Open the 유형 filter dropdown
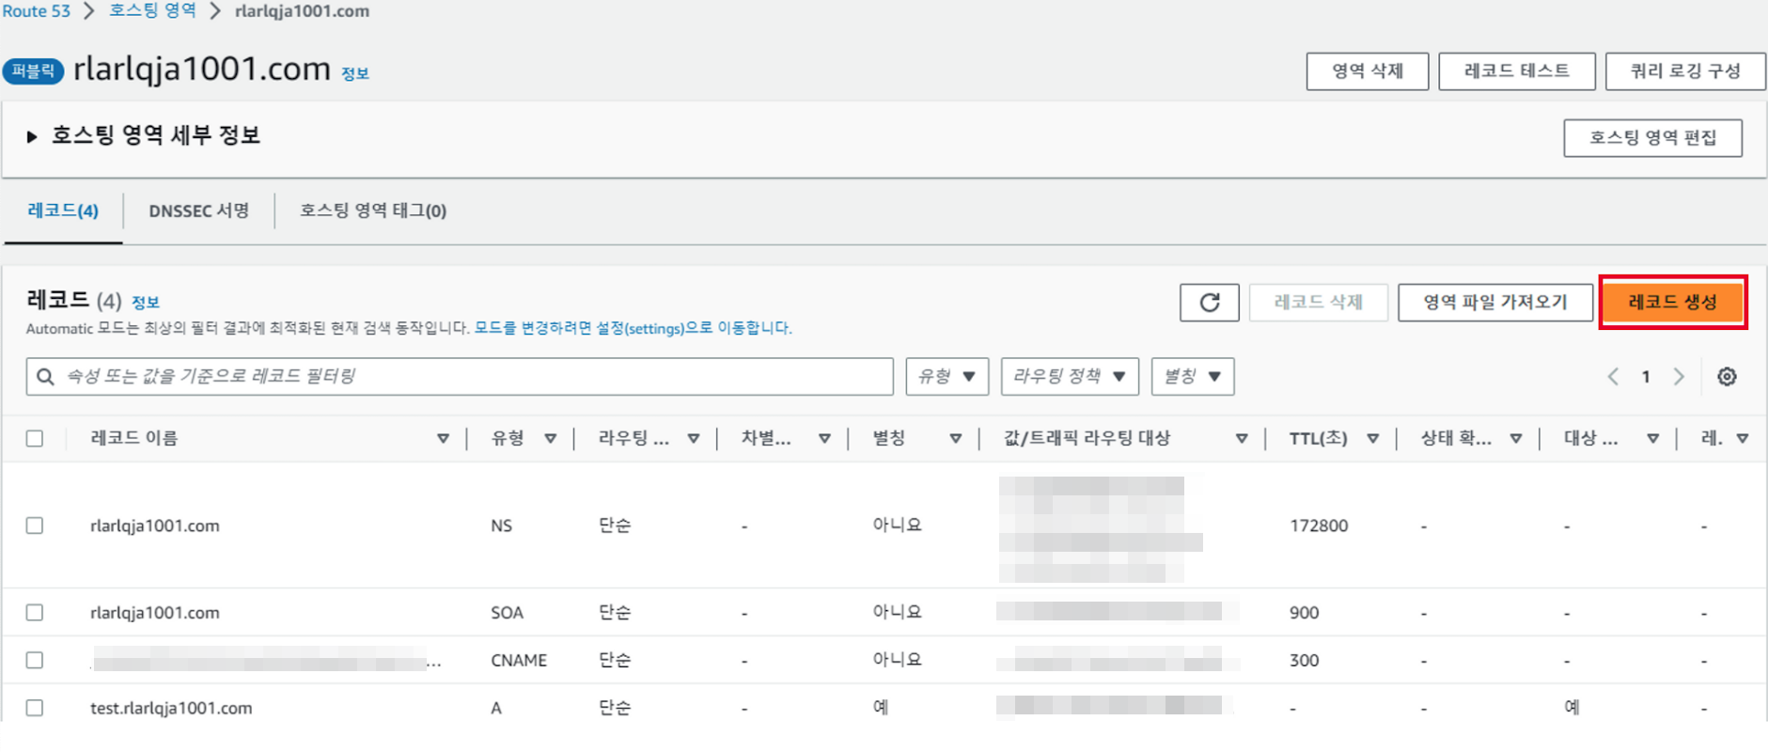 (947, 377)
